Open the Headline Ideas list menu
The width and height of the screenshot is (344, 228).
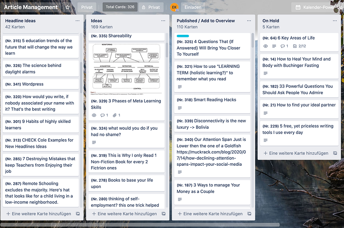click(x=77, y=21)
